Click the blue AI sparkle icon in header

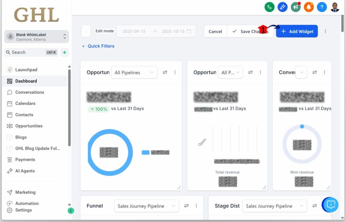click(x=282, y=7)
